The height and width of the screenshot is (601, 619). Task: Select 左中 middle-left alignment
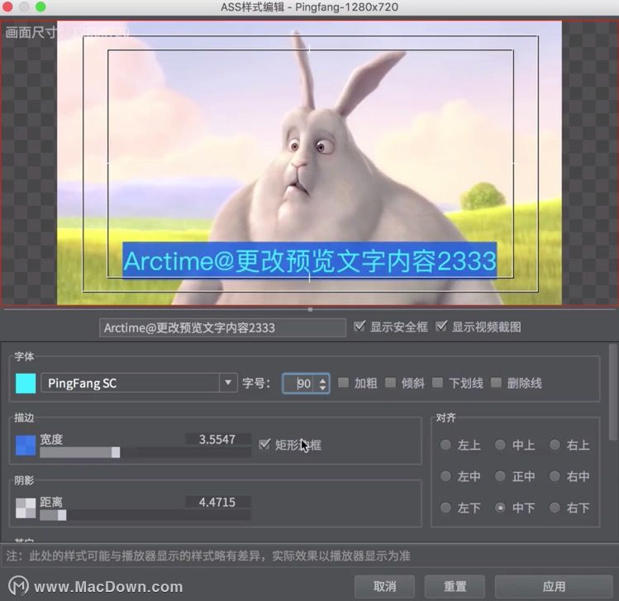click(x=445, y=476)
